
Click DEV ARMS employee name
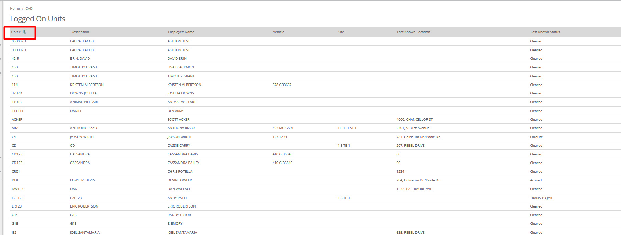click(176, 111)
